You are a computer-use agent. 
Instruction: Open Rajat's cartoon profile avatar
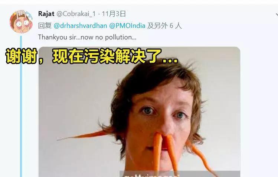[x=21, y=22]
